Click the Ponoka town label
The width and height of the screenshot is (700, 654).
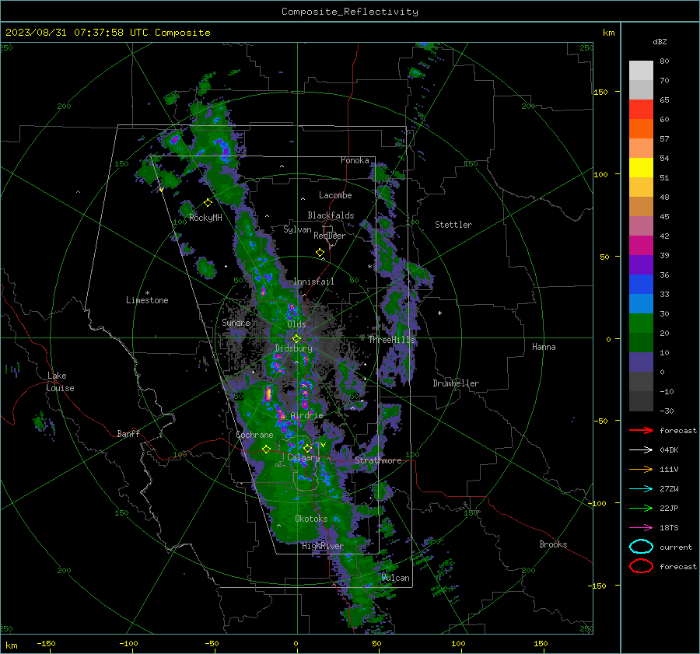tap(355, 160)
